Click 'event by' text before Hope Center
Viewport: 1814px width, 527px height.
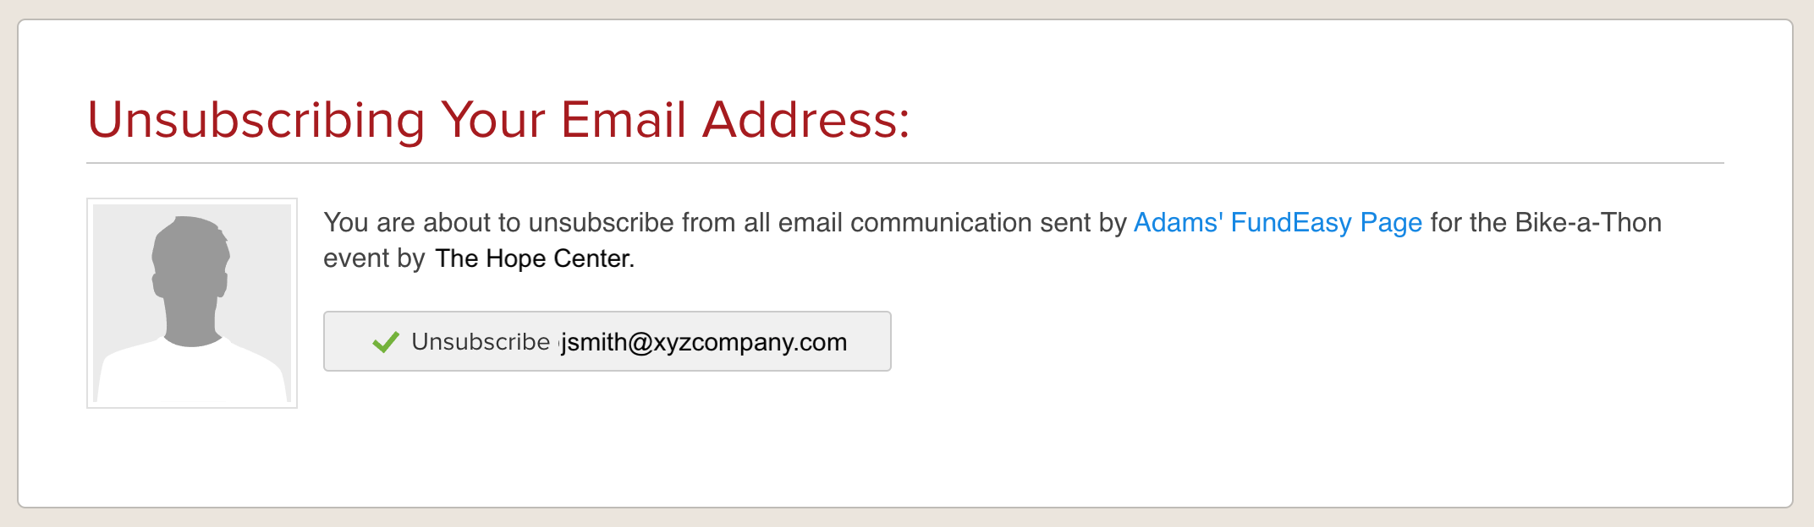[373, 258]
